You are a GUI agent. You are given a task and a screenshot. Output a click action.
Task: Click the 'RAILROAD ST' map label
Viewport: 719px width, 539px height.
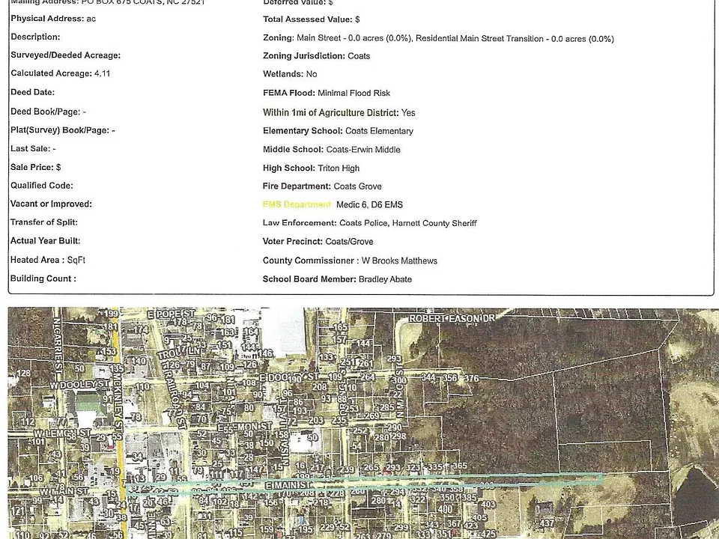[175, 399]
